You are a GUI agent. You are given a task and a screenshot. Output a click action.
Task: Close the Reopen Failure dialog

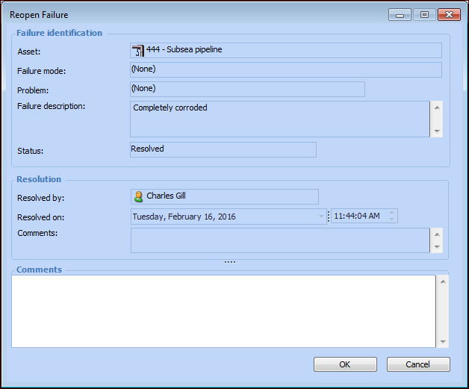[449, 15]
